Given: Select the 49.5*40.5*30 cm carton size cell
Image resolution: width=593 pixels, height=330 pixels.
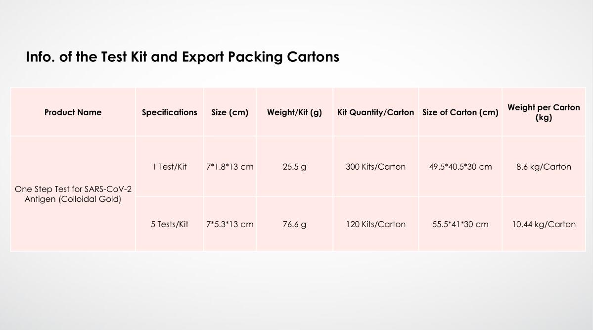Looking at the screenshot, I should tap(460, 167).
